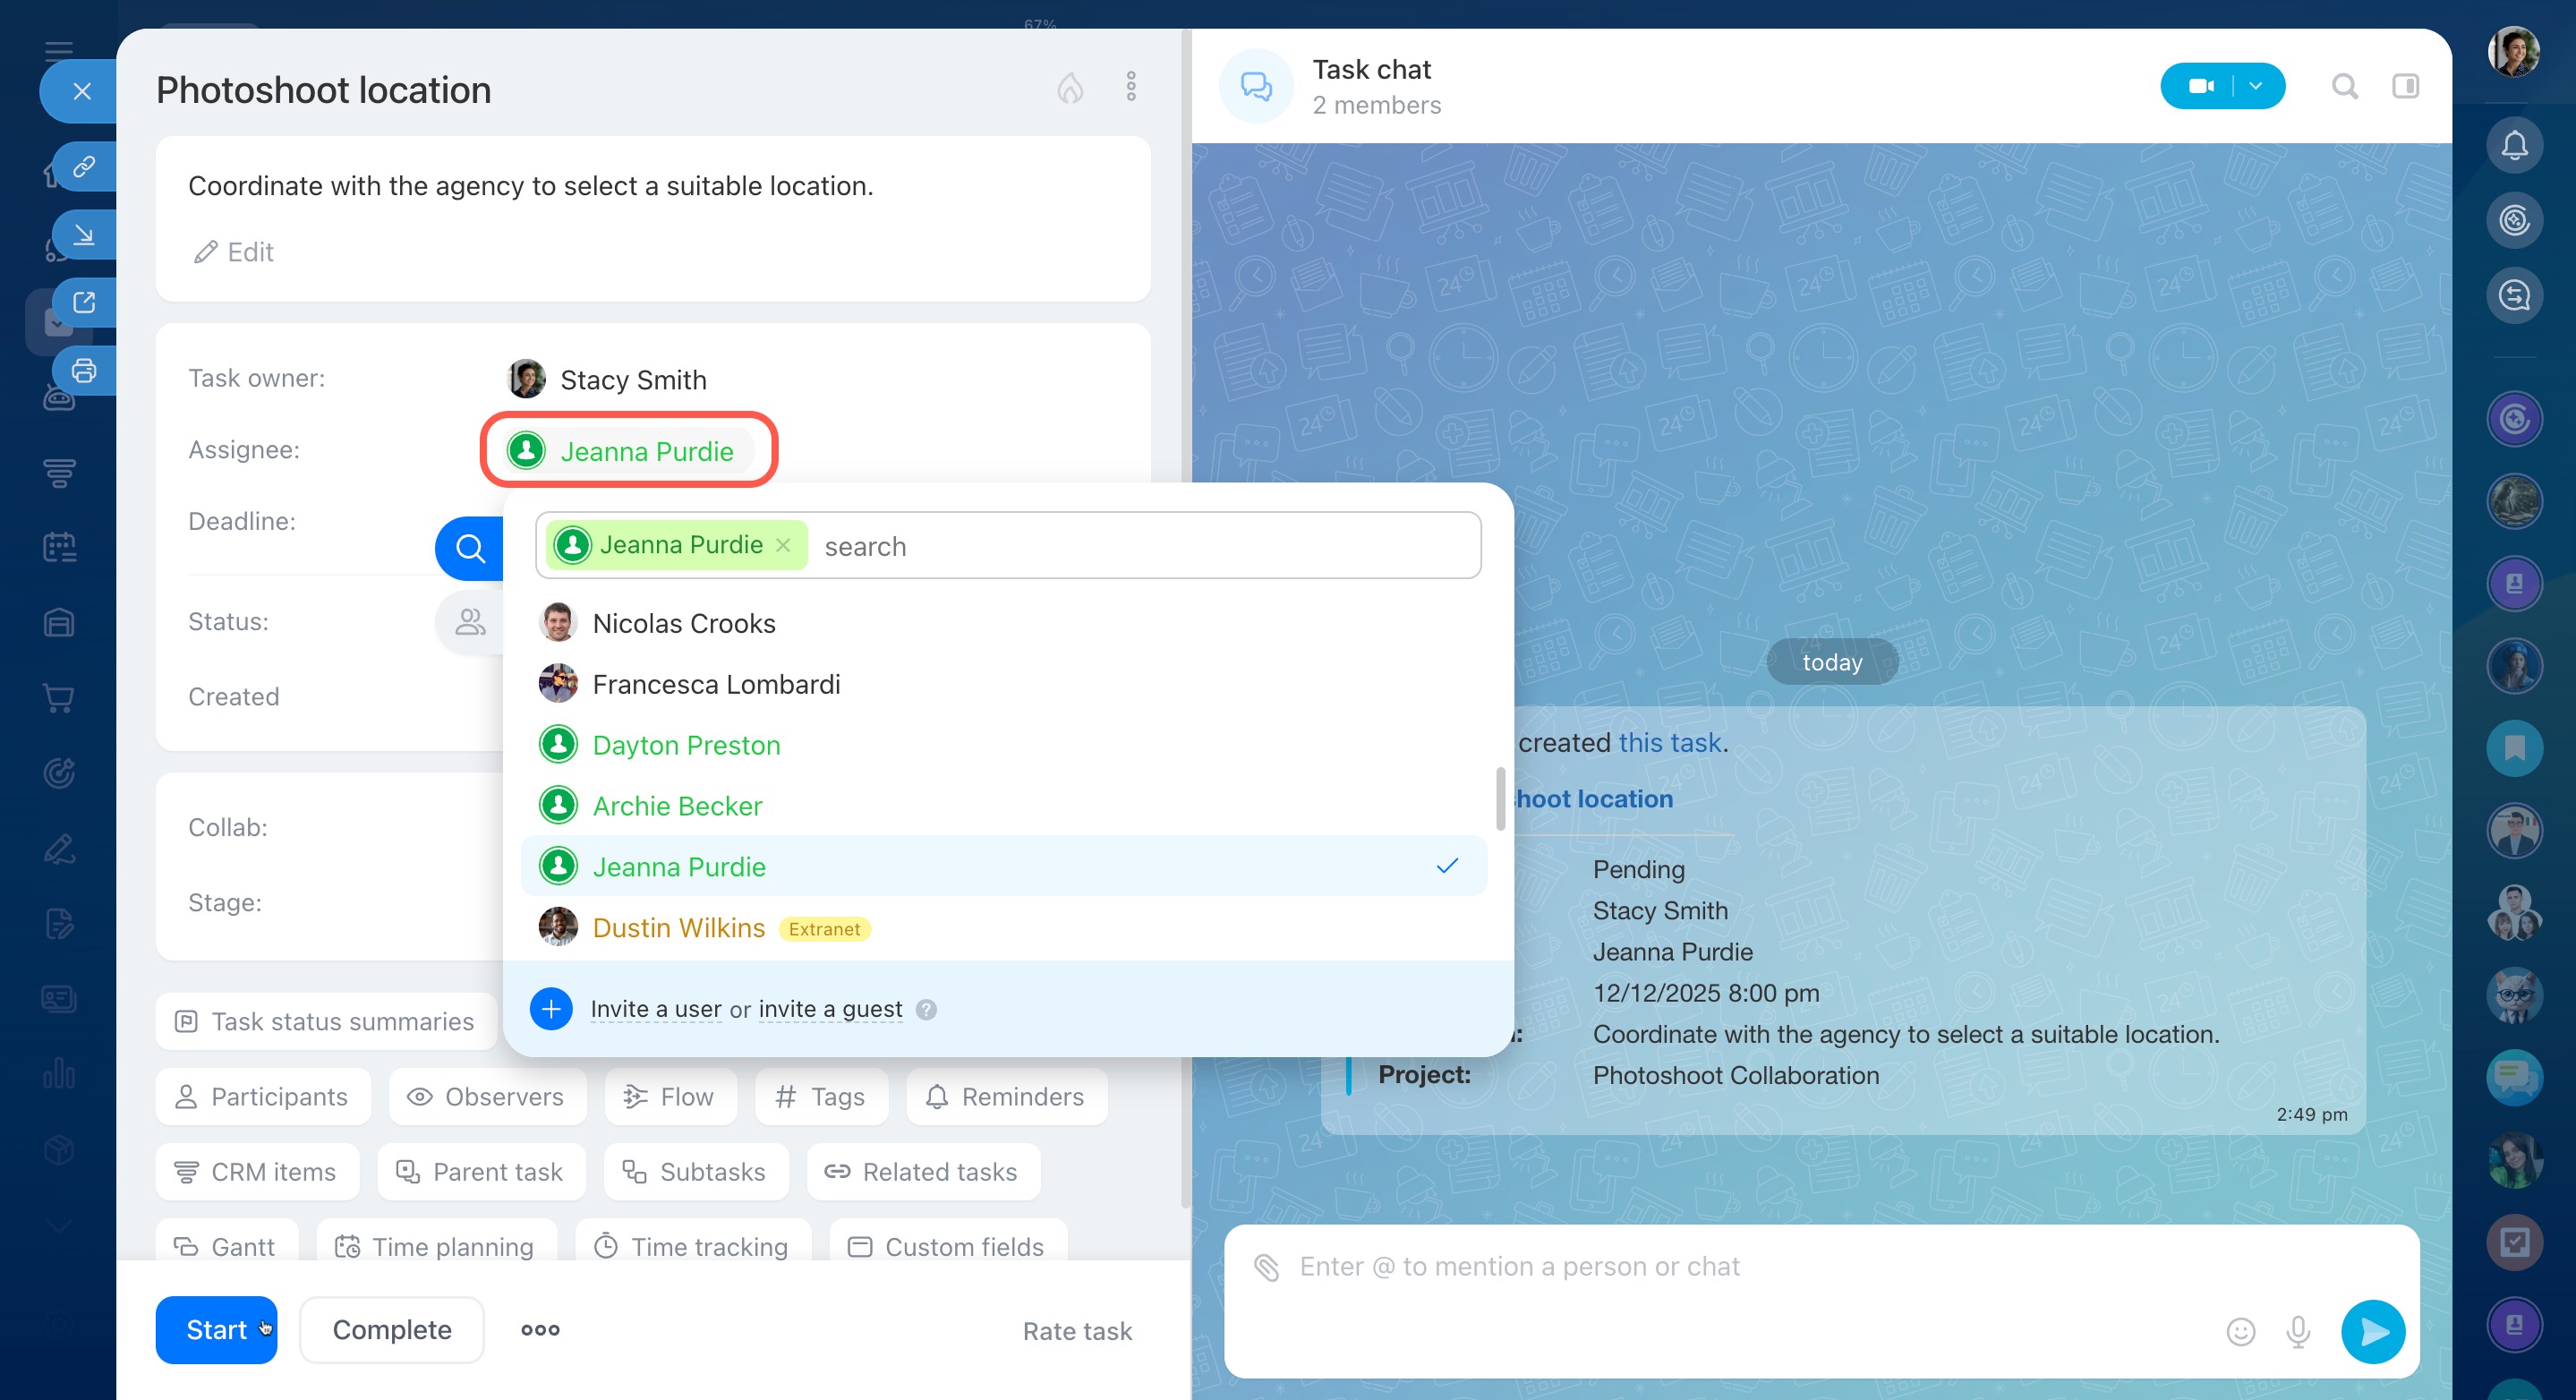Click the copy link icon
2576x1400 pixels.
tap(84, 166)
